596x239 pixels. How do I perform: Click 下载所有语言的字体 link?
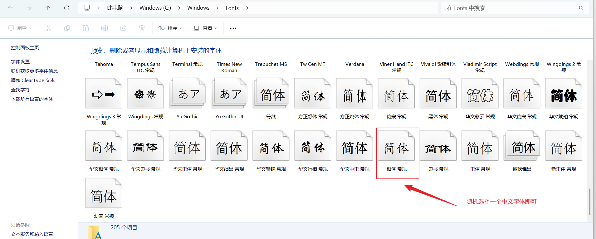click(32, 99)
